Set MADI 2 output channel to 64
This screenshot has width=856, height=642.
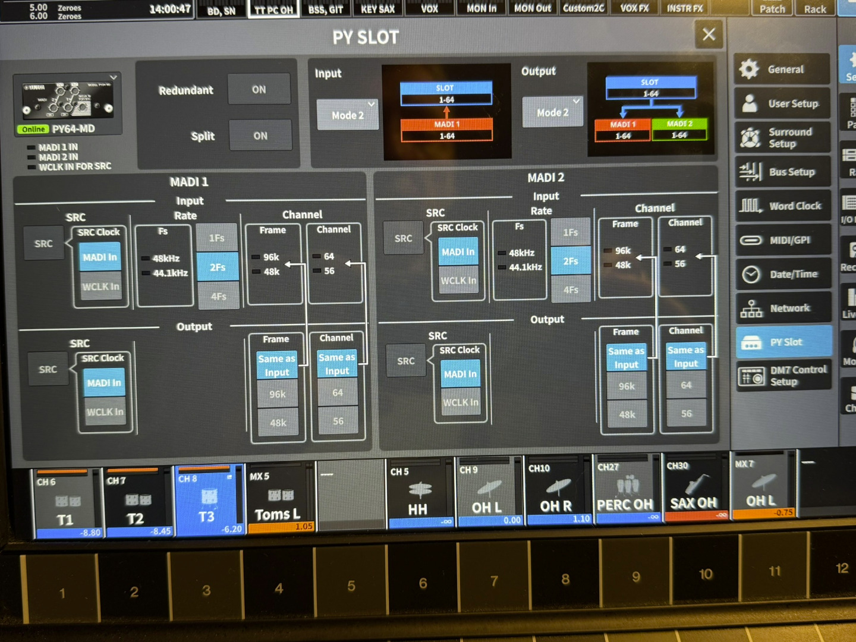686,385
